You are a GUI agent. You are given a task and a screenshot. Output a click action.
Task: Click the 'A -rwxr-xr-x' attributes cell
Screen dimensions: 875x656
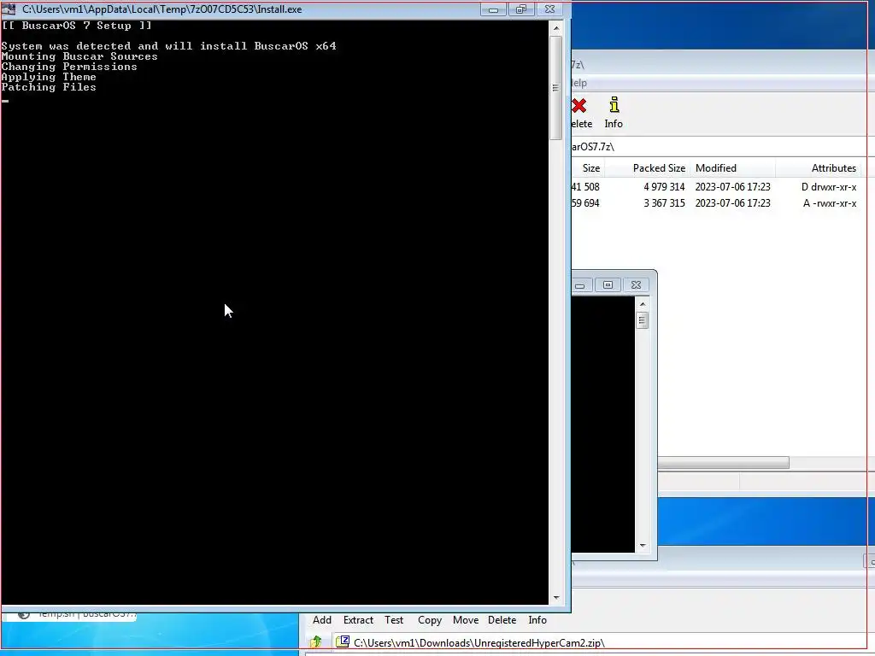pos(829,203)
